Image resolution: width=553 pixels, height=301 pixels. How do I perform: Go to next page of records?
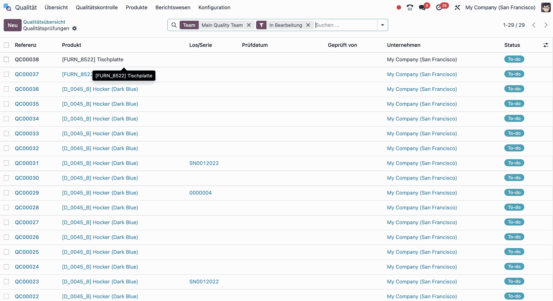[x=546, y=25]
